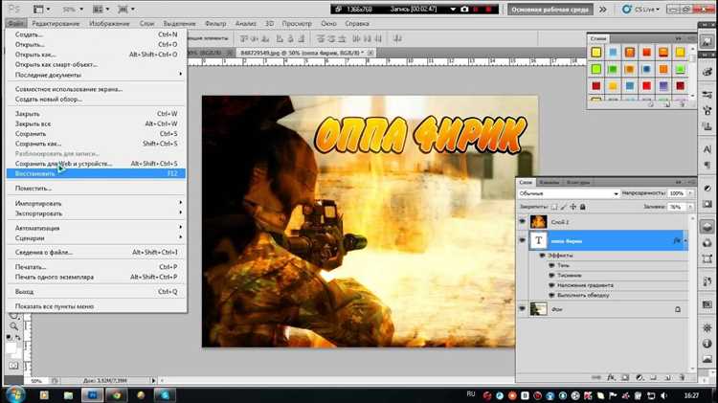
Task: Expand the Автоматизация submenu
Action: click(96, 228)
